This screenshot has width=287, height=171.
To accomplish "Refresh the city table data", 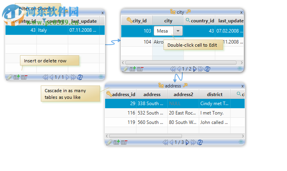I will click(x=207, y=69).
